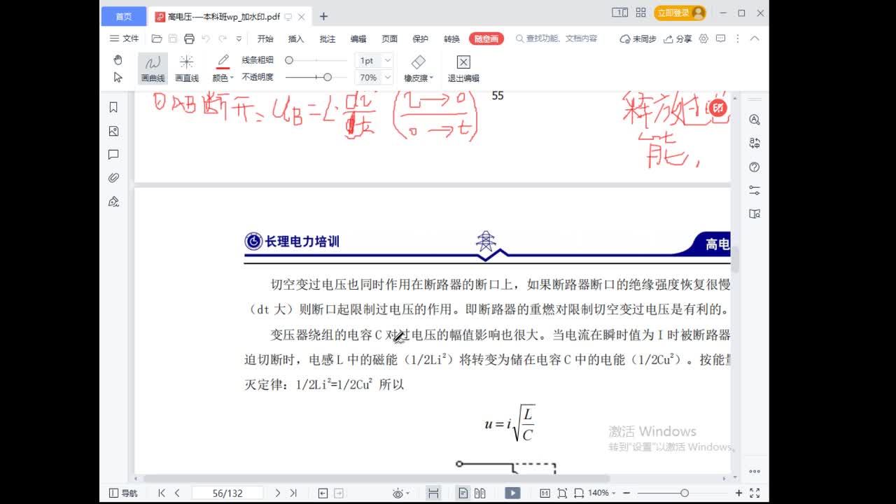Open the comments panel in left sidebar
Viewport: 896px width, 504px height.
[113, 155]
